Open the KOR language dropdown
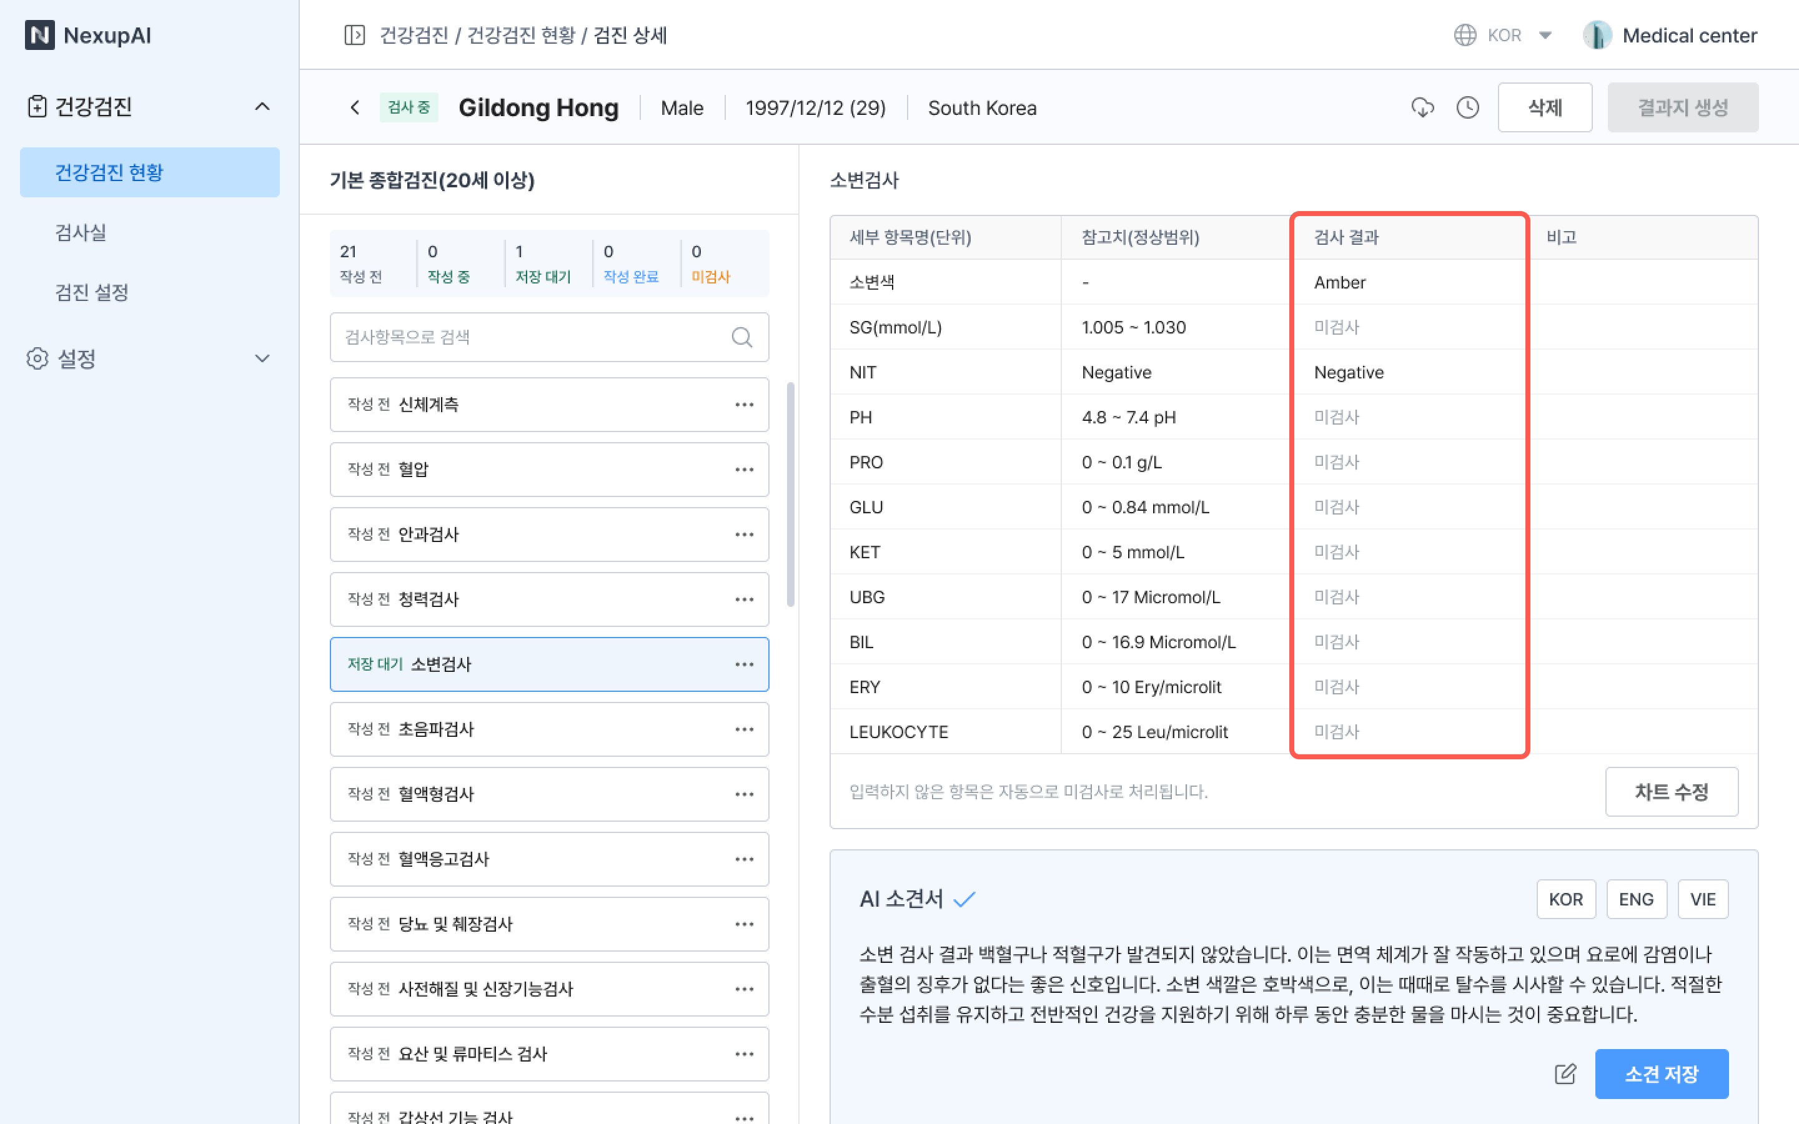The width and height of the screenshot is (1799, 1124). pos(1504,35)
